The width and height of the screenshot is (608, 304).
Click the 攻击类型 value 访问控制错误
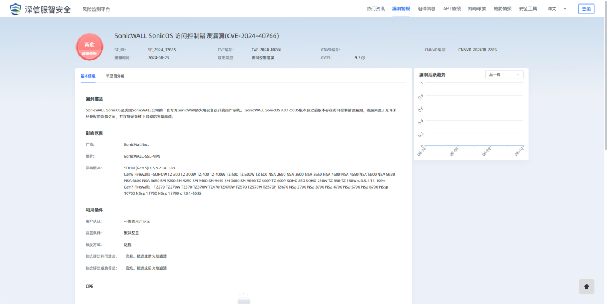[x=263, y=57]
